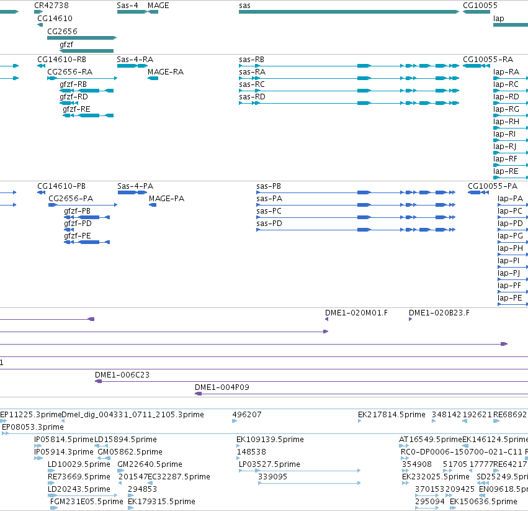
Task: Click protein lap-PH label
Action: [510, 248]
